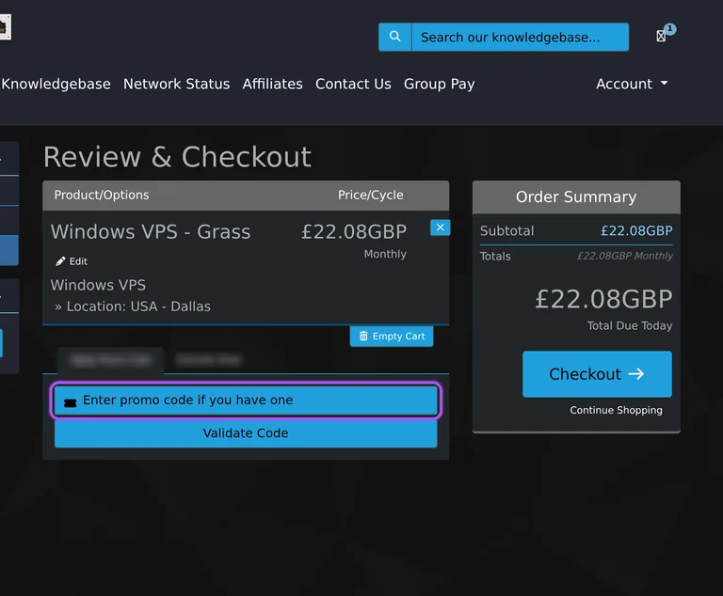Select the blurred first promo tab

111,360
